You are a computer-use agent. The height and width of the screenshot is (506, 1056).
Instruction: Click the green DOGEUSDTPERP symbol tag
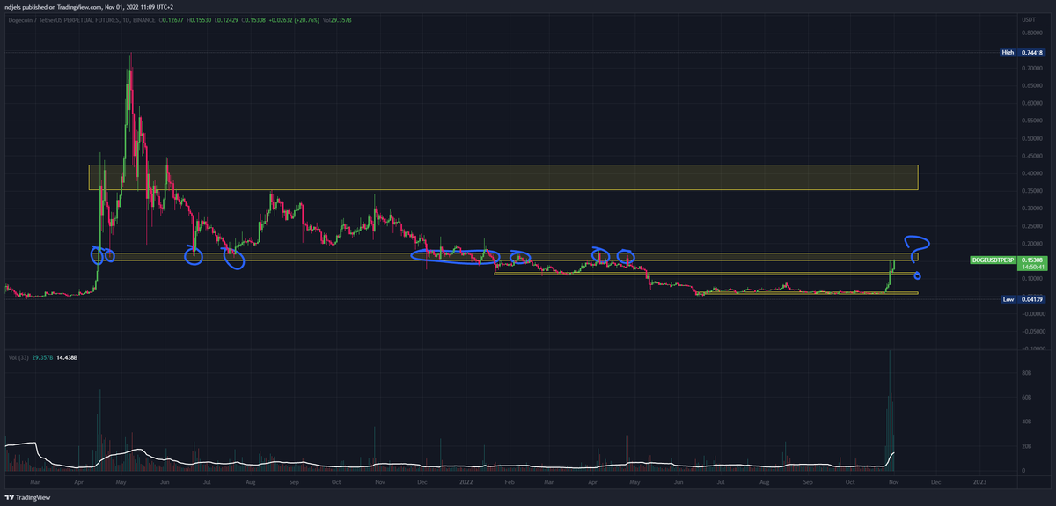pyautogui.click(x=994, y=260)
